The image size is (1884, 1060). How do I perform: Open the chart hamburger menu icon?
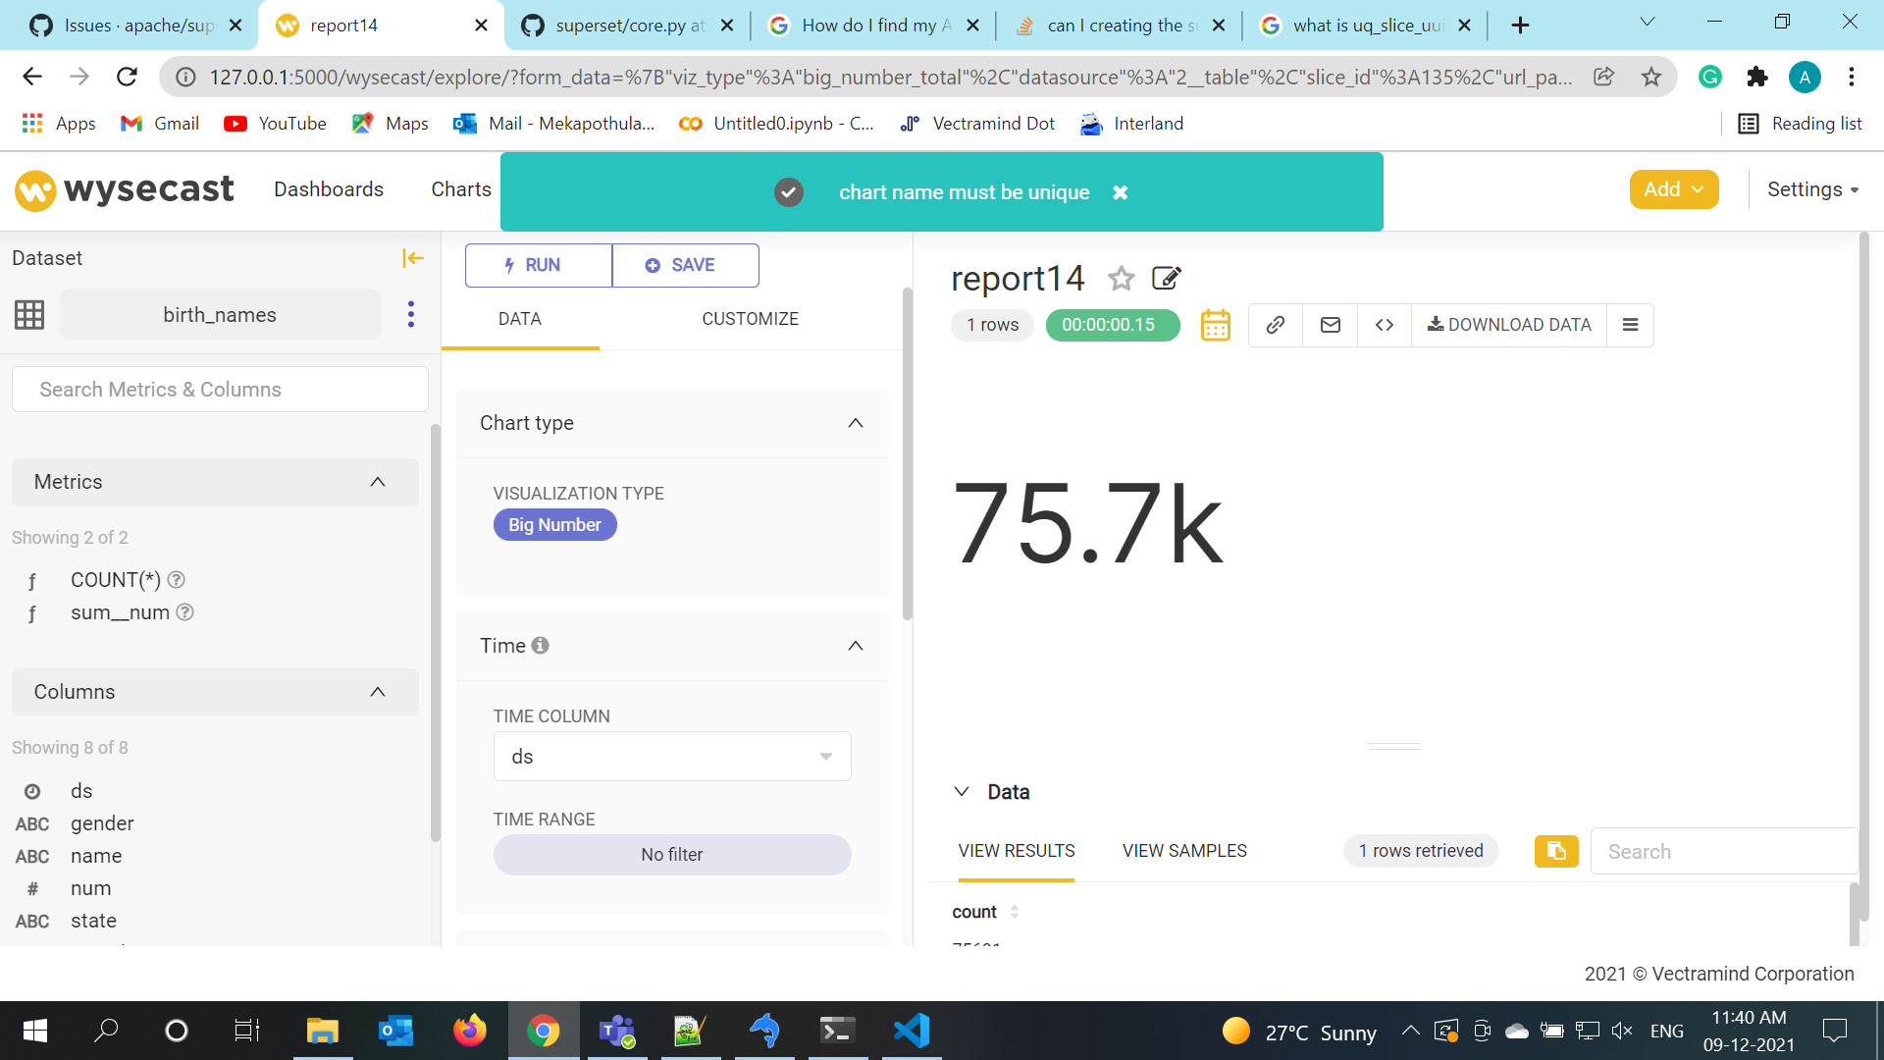tap(1630, 325)
